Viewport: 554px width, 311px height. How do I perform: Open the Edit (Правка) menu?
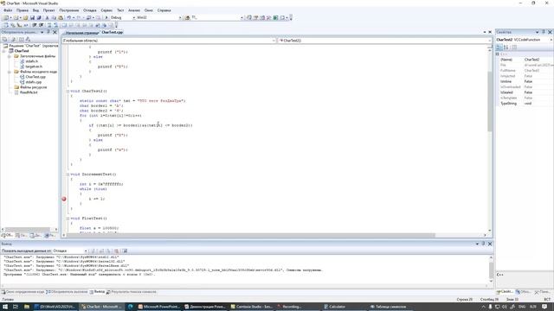[23, 10]
